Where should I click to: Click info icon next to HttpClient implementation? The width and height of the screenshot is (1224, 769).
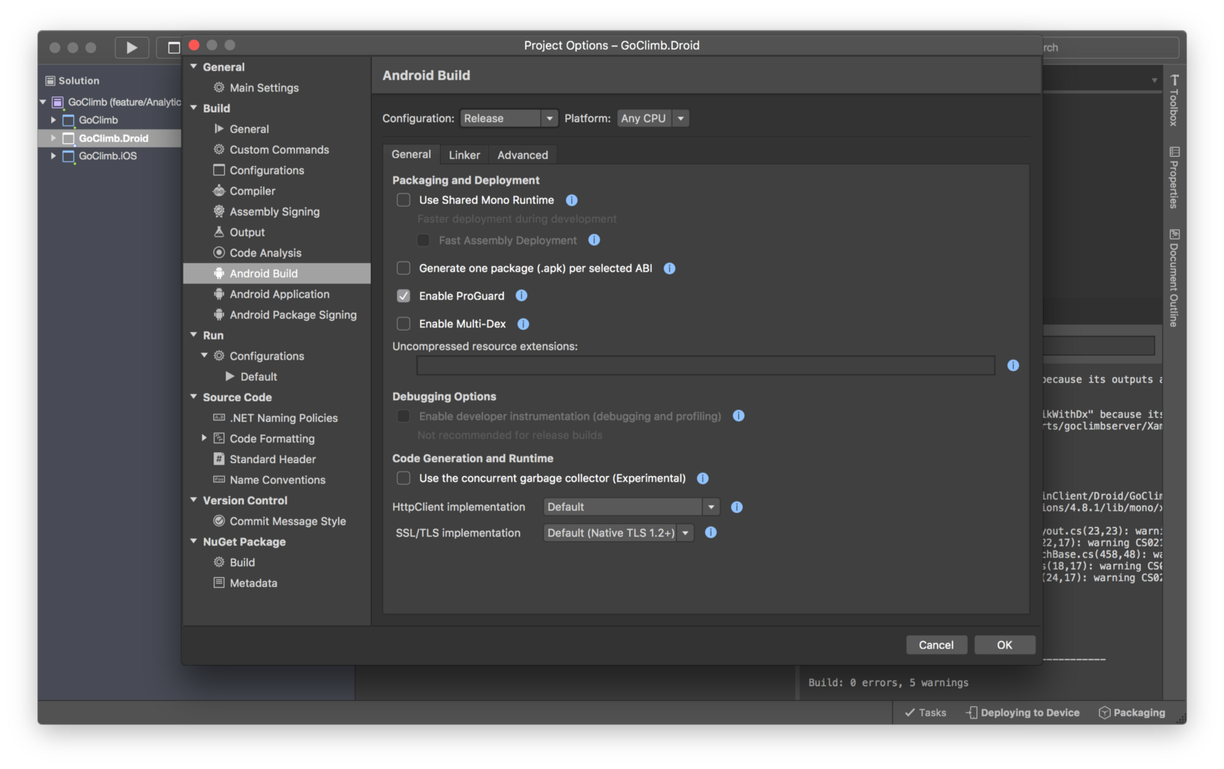pyautogui.click(x=737, y=507)
